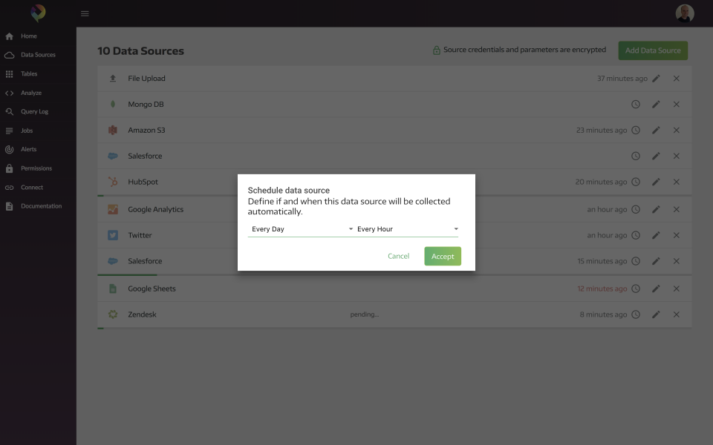713x445 pixels.
Task: Remove the Mongo DB data source
Action: pyautogui.click(x=676, y=105)
